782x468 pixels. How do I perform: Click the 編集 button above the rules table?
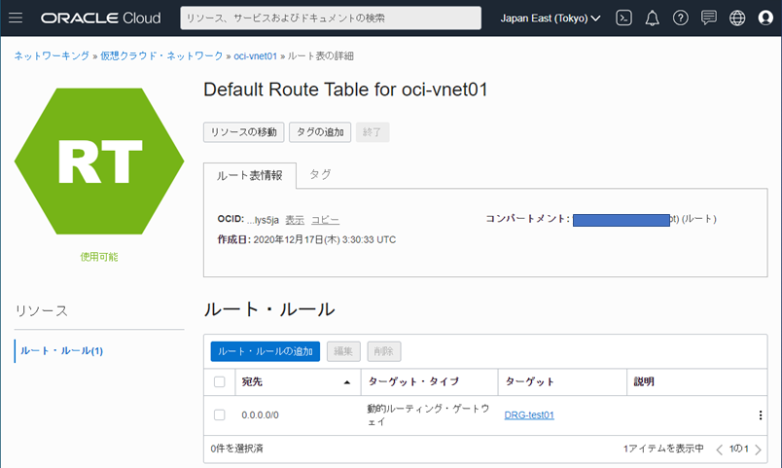pos(343,351)
